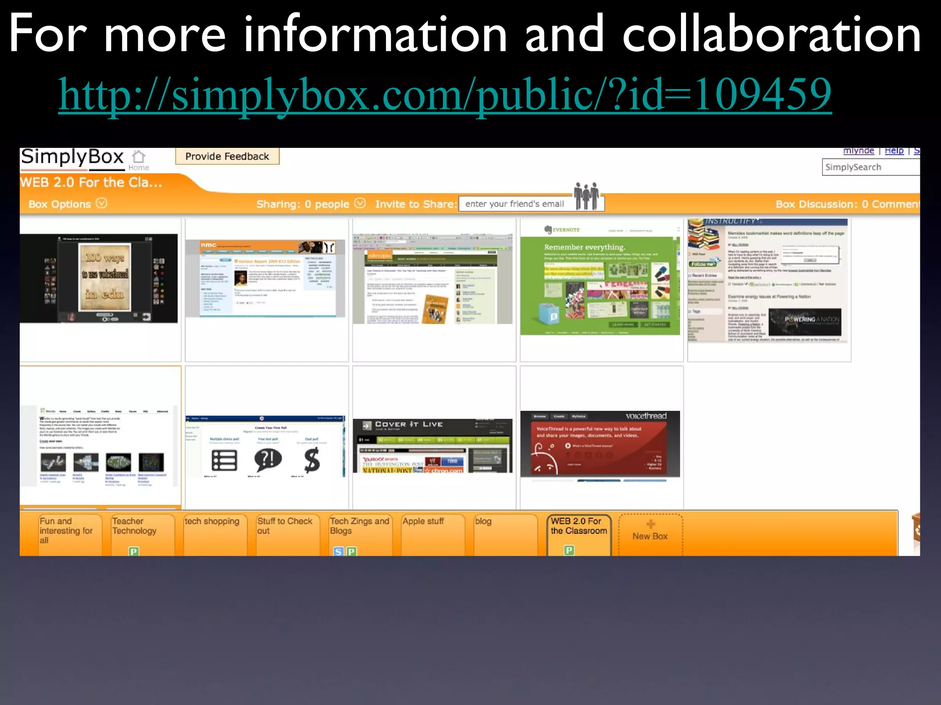941x705 pixels.
Task: Open the Wordle page thumbnail
Action: point(99,446)
